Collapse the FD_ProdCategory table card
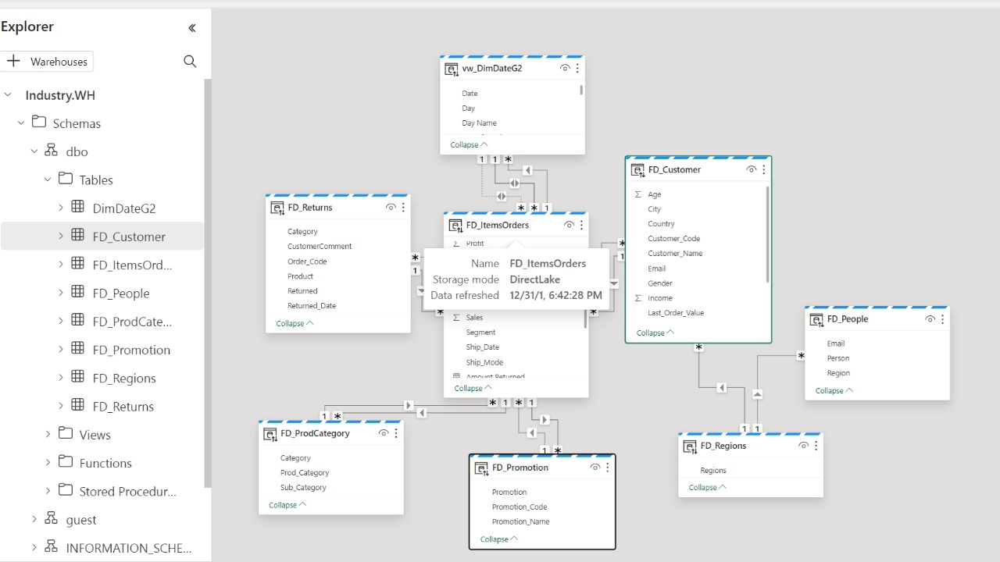 pyautogui.click(x=287, y=505)
